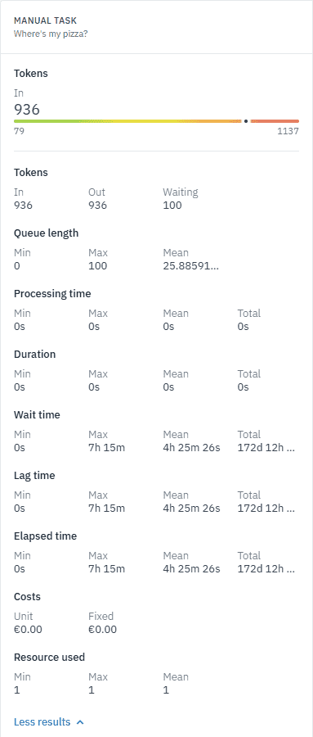The image size is (313, 737).
Task: Click the truncated Elapsed time Total value
Action: pyautogui.click(x=266, y=569)
